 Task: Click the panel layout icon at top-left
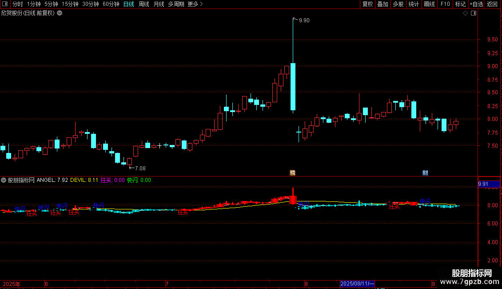coord(5,4)
